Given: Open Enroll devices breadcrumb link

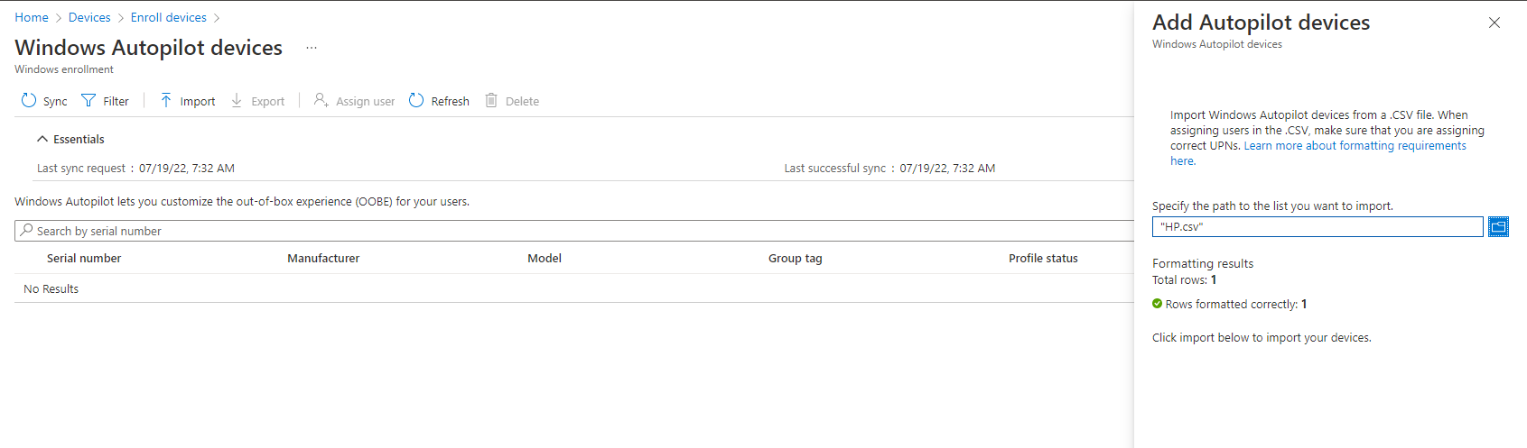Looking at the screenshot, I should pyautogui.click(x=169, y=17).
